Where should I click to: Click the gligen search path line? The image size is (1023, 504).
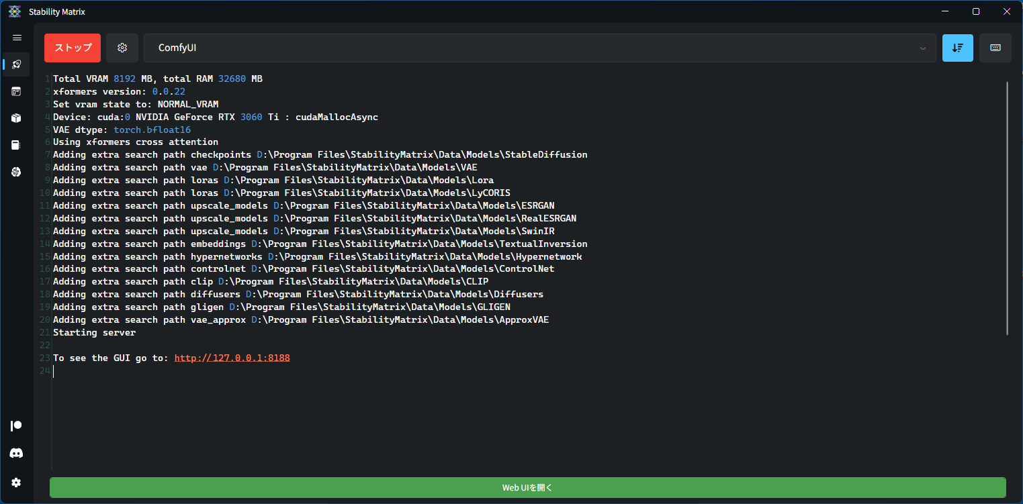pos(281,307)
